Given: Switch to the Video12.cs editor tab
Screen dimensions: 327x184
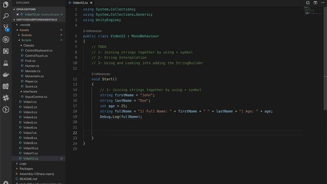Looking at the screenshot, I should [80, 3].
